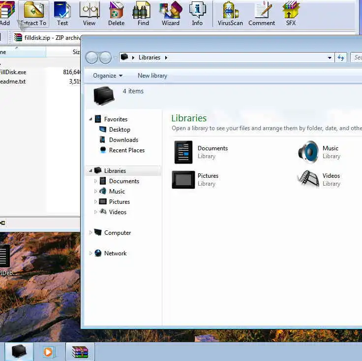Expand the Videos tree node

coord(95,212)
